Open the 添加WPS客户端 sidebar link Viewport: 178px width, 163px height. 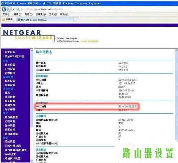point(14,56)
